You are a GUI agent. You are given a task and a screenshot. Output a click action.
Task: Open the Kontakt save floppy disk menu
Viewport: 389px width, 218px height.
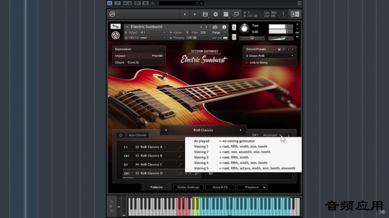[205, 15]
